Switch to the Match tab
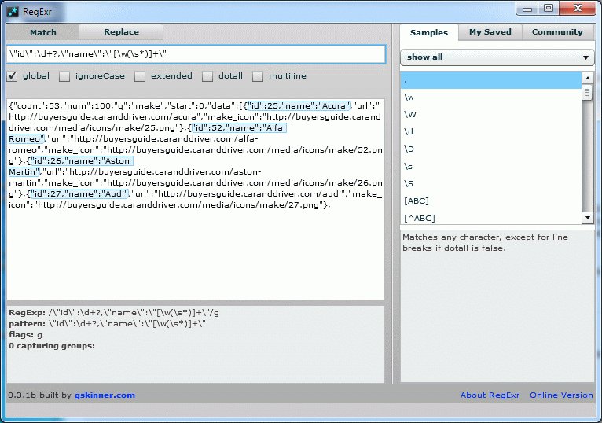The height and width of the screenshot is (423, 602). coord(43,32)
